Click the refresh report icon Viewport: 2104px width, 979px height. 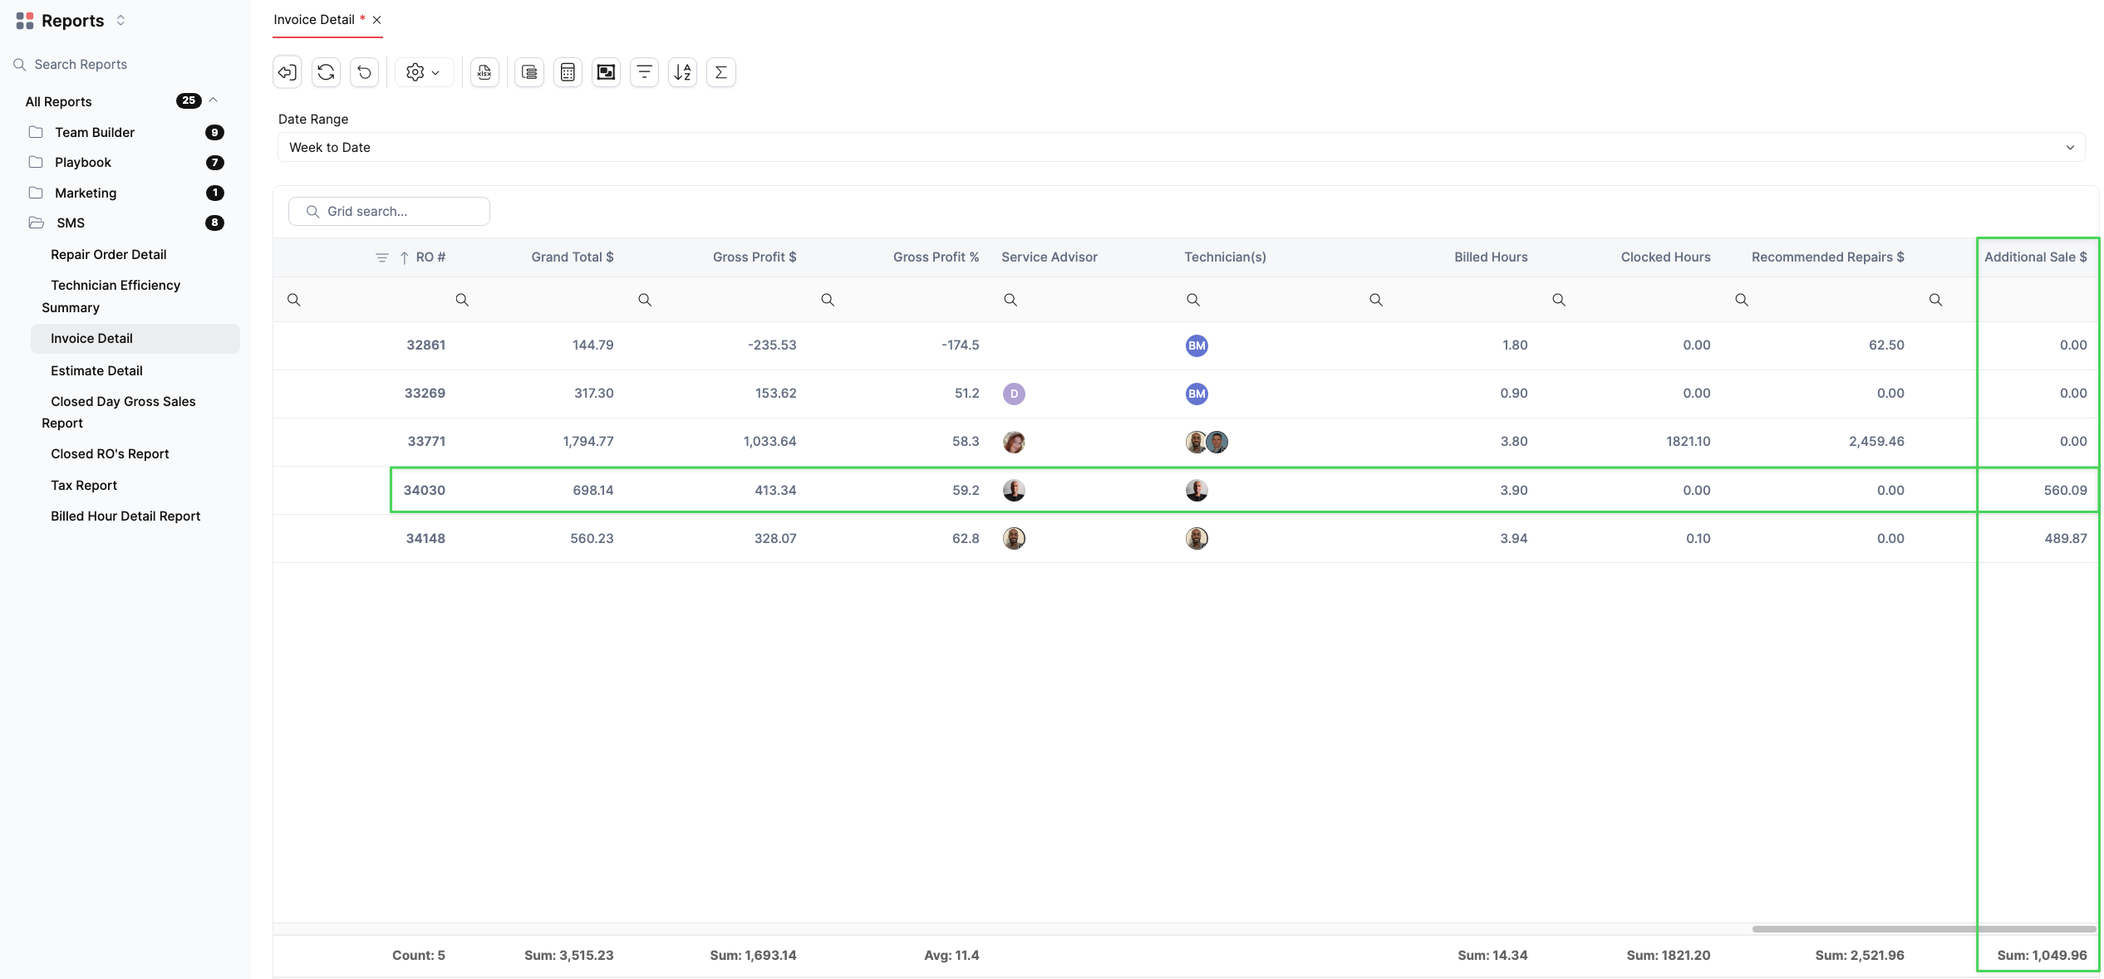pyautogui.click(x=326, y=72)
